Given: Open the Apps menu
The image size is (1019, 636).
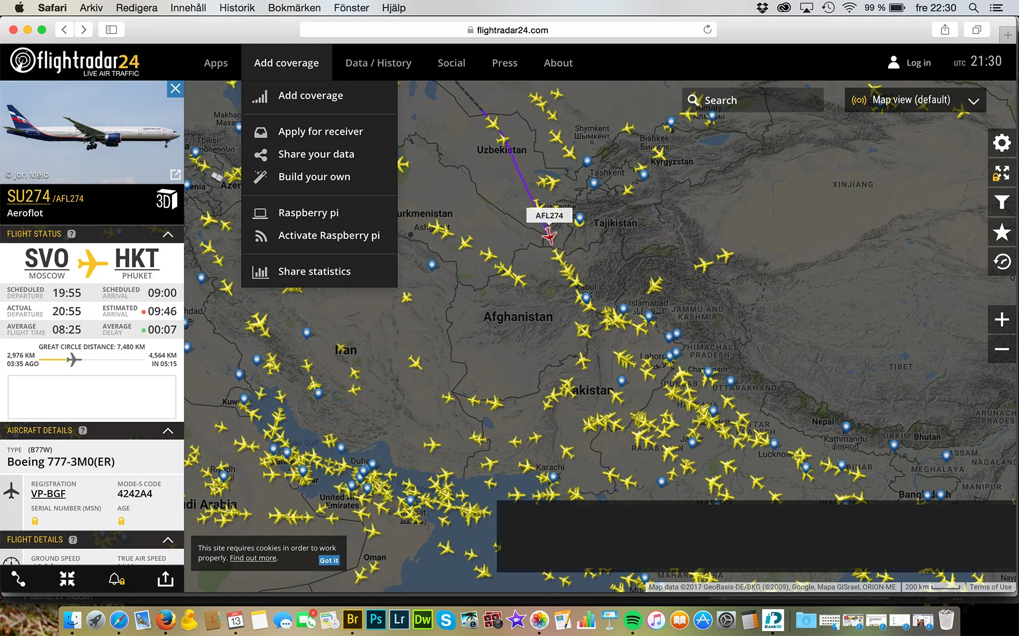Looking at the screenshot, I should (216, 63).
